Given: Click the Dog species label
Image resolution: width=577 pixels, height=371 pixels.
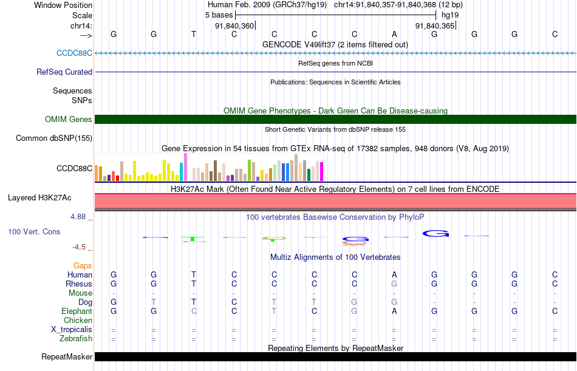Looking at the screenshot, I should [x=86, y=302].
